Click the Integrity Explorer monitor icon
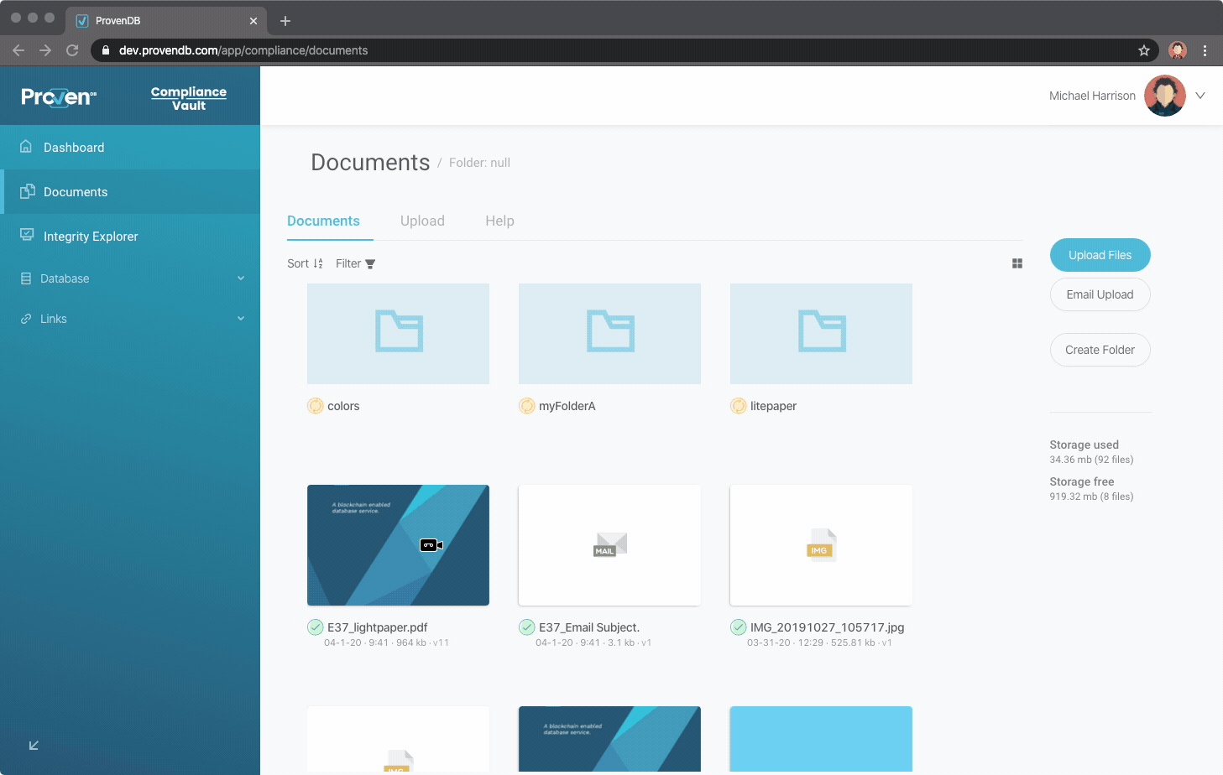This screenshot has width=1223, height=775. click(27, 235)
